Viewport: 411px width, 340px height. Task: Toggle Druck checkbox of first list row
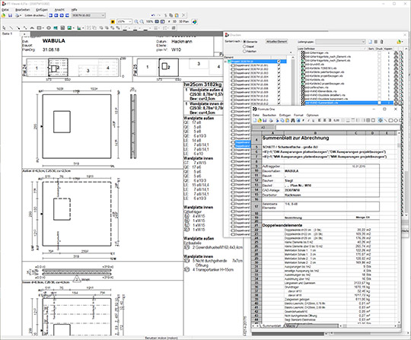[379, 52]
